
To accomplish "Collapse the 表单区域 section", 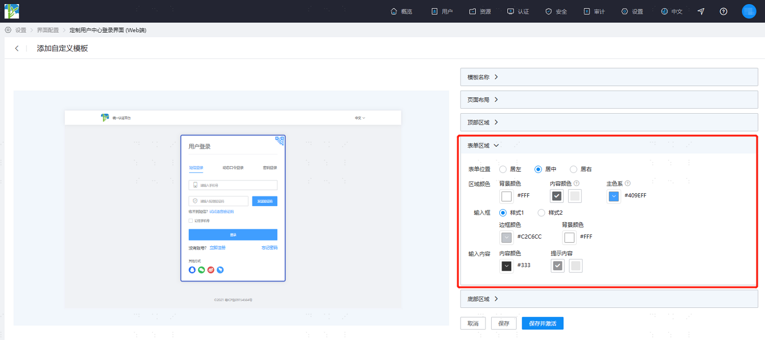I will pyautogui.click(x=609, y=145).
